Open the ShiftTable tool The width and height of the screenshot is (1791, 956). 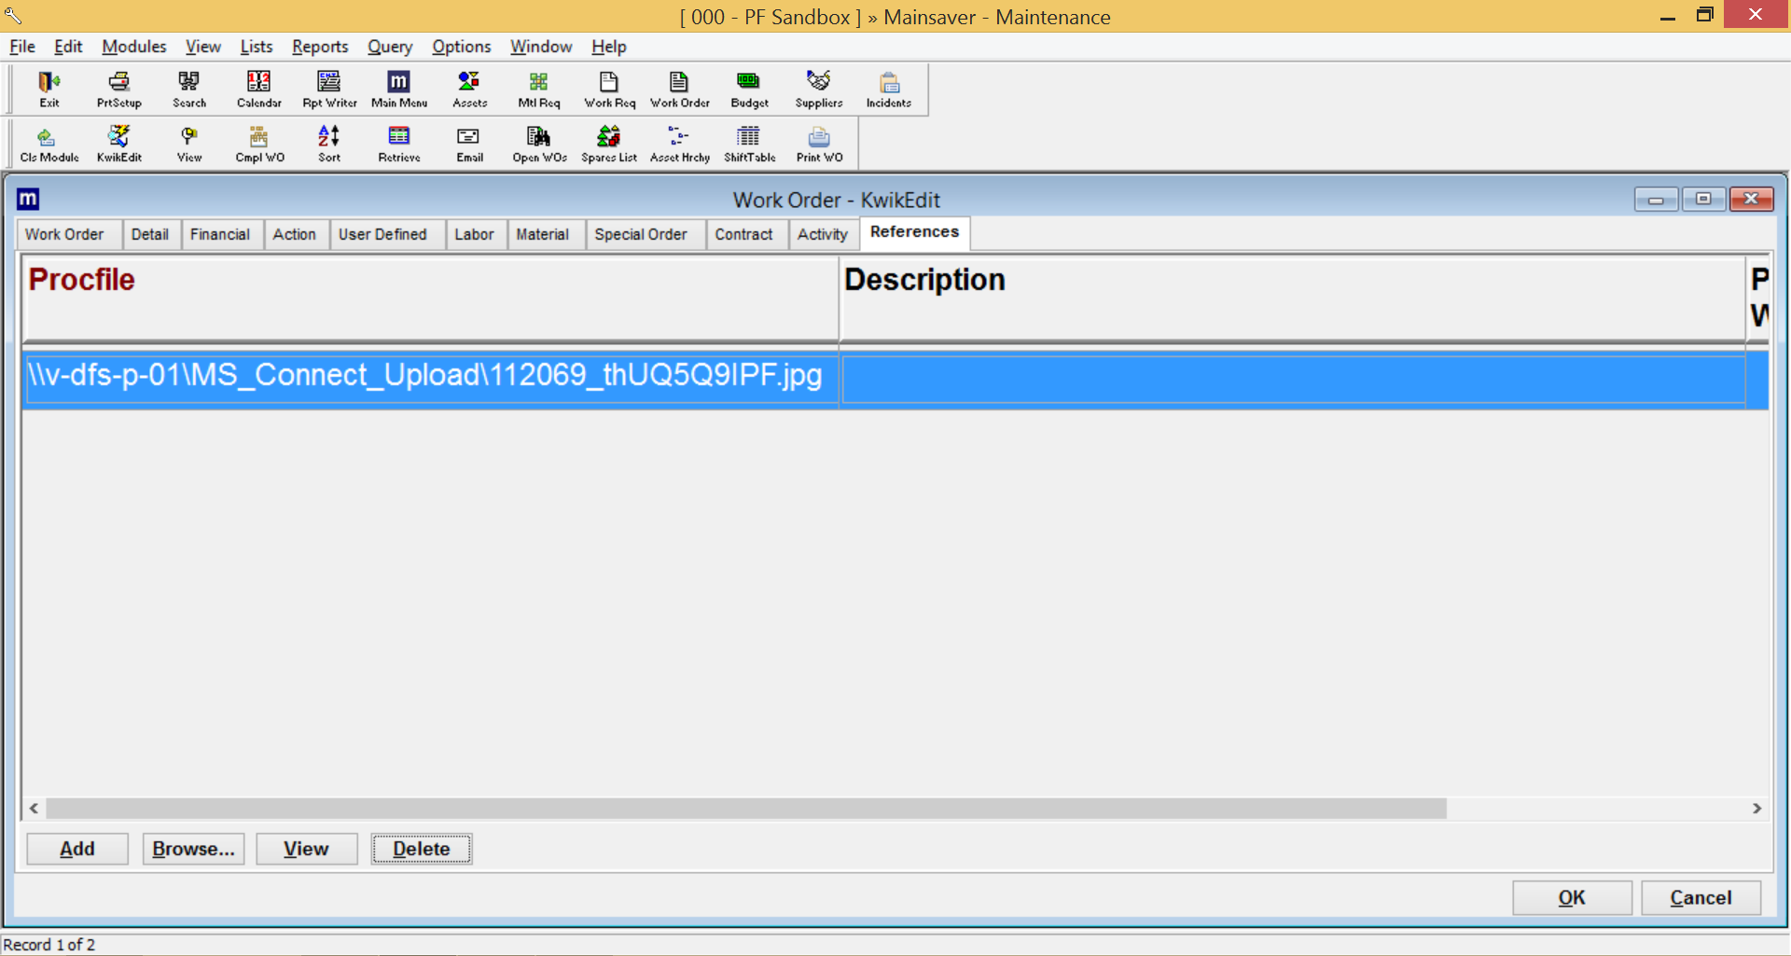(x=749, y=144)
